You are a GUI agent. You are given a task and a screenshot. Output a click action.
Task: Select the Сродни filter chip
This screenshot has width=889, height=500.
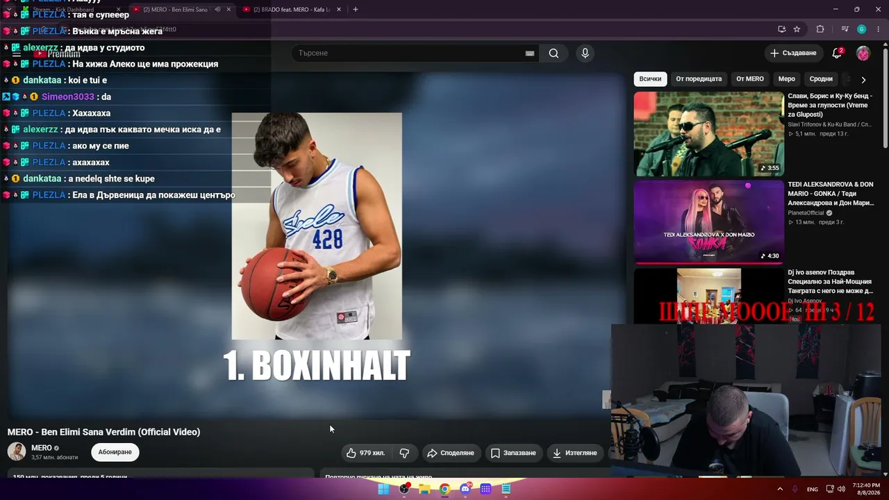click(821, 79)
